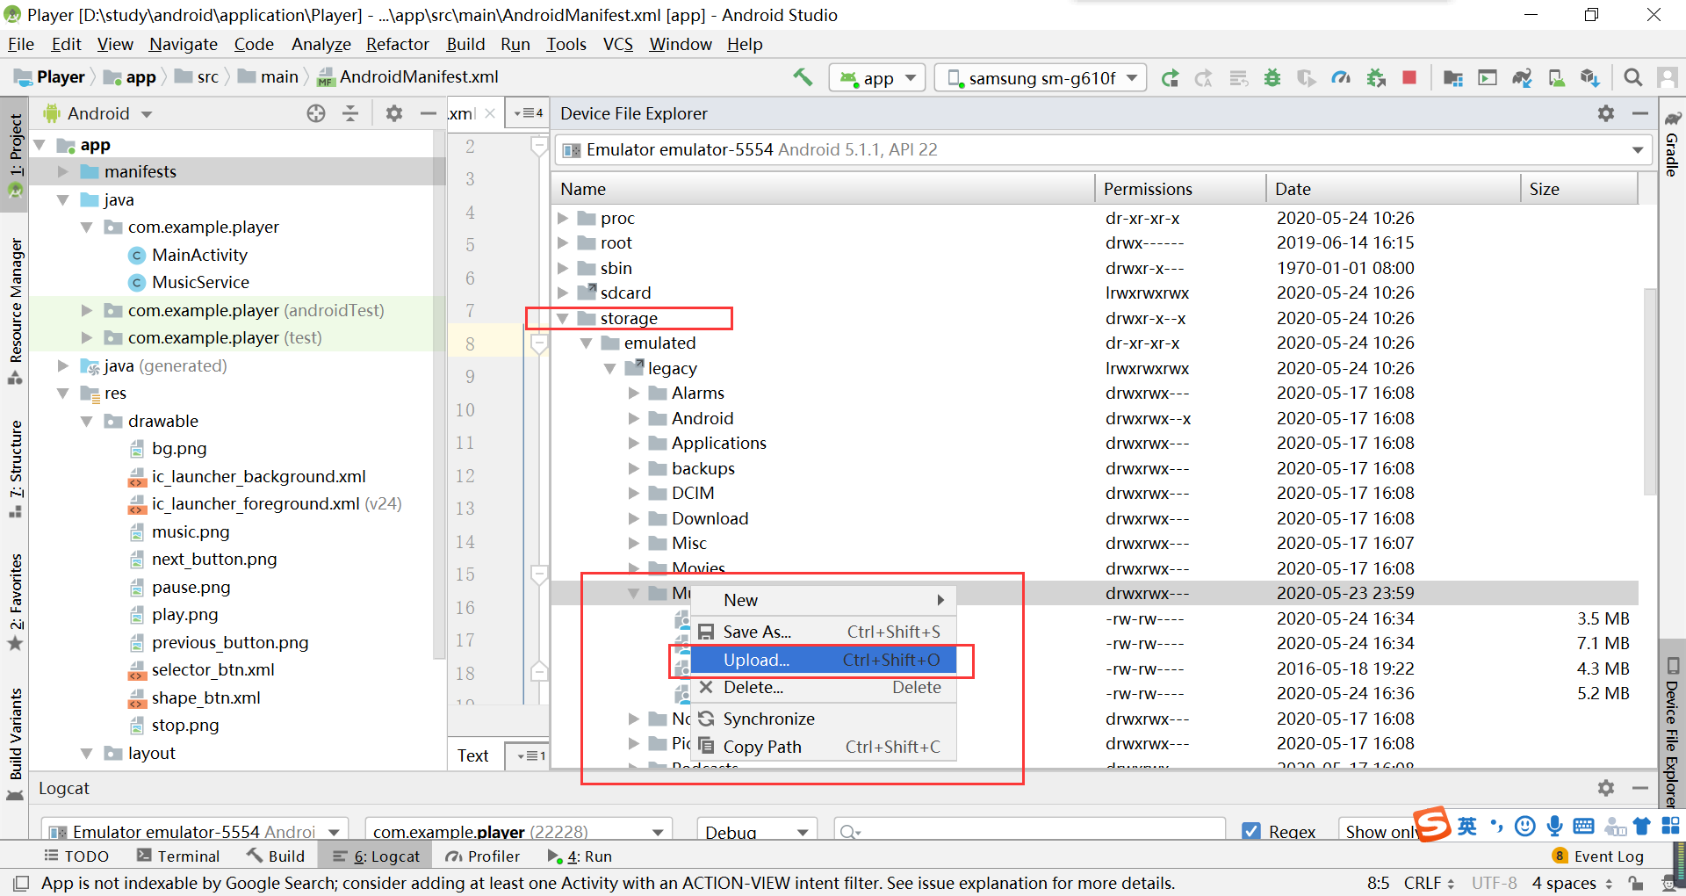Collapse the storage folder in Device File Explorer
This screenshot has width=1686, height=896.
tap(563, 318)
